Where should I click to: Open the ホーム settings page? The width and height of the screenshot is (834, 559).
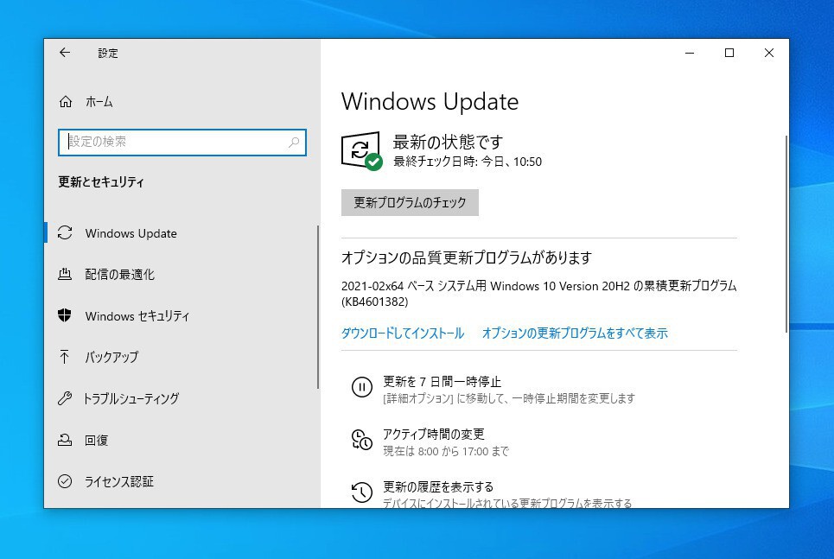click(x=99, y=101)
